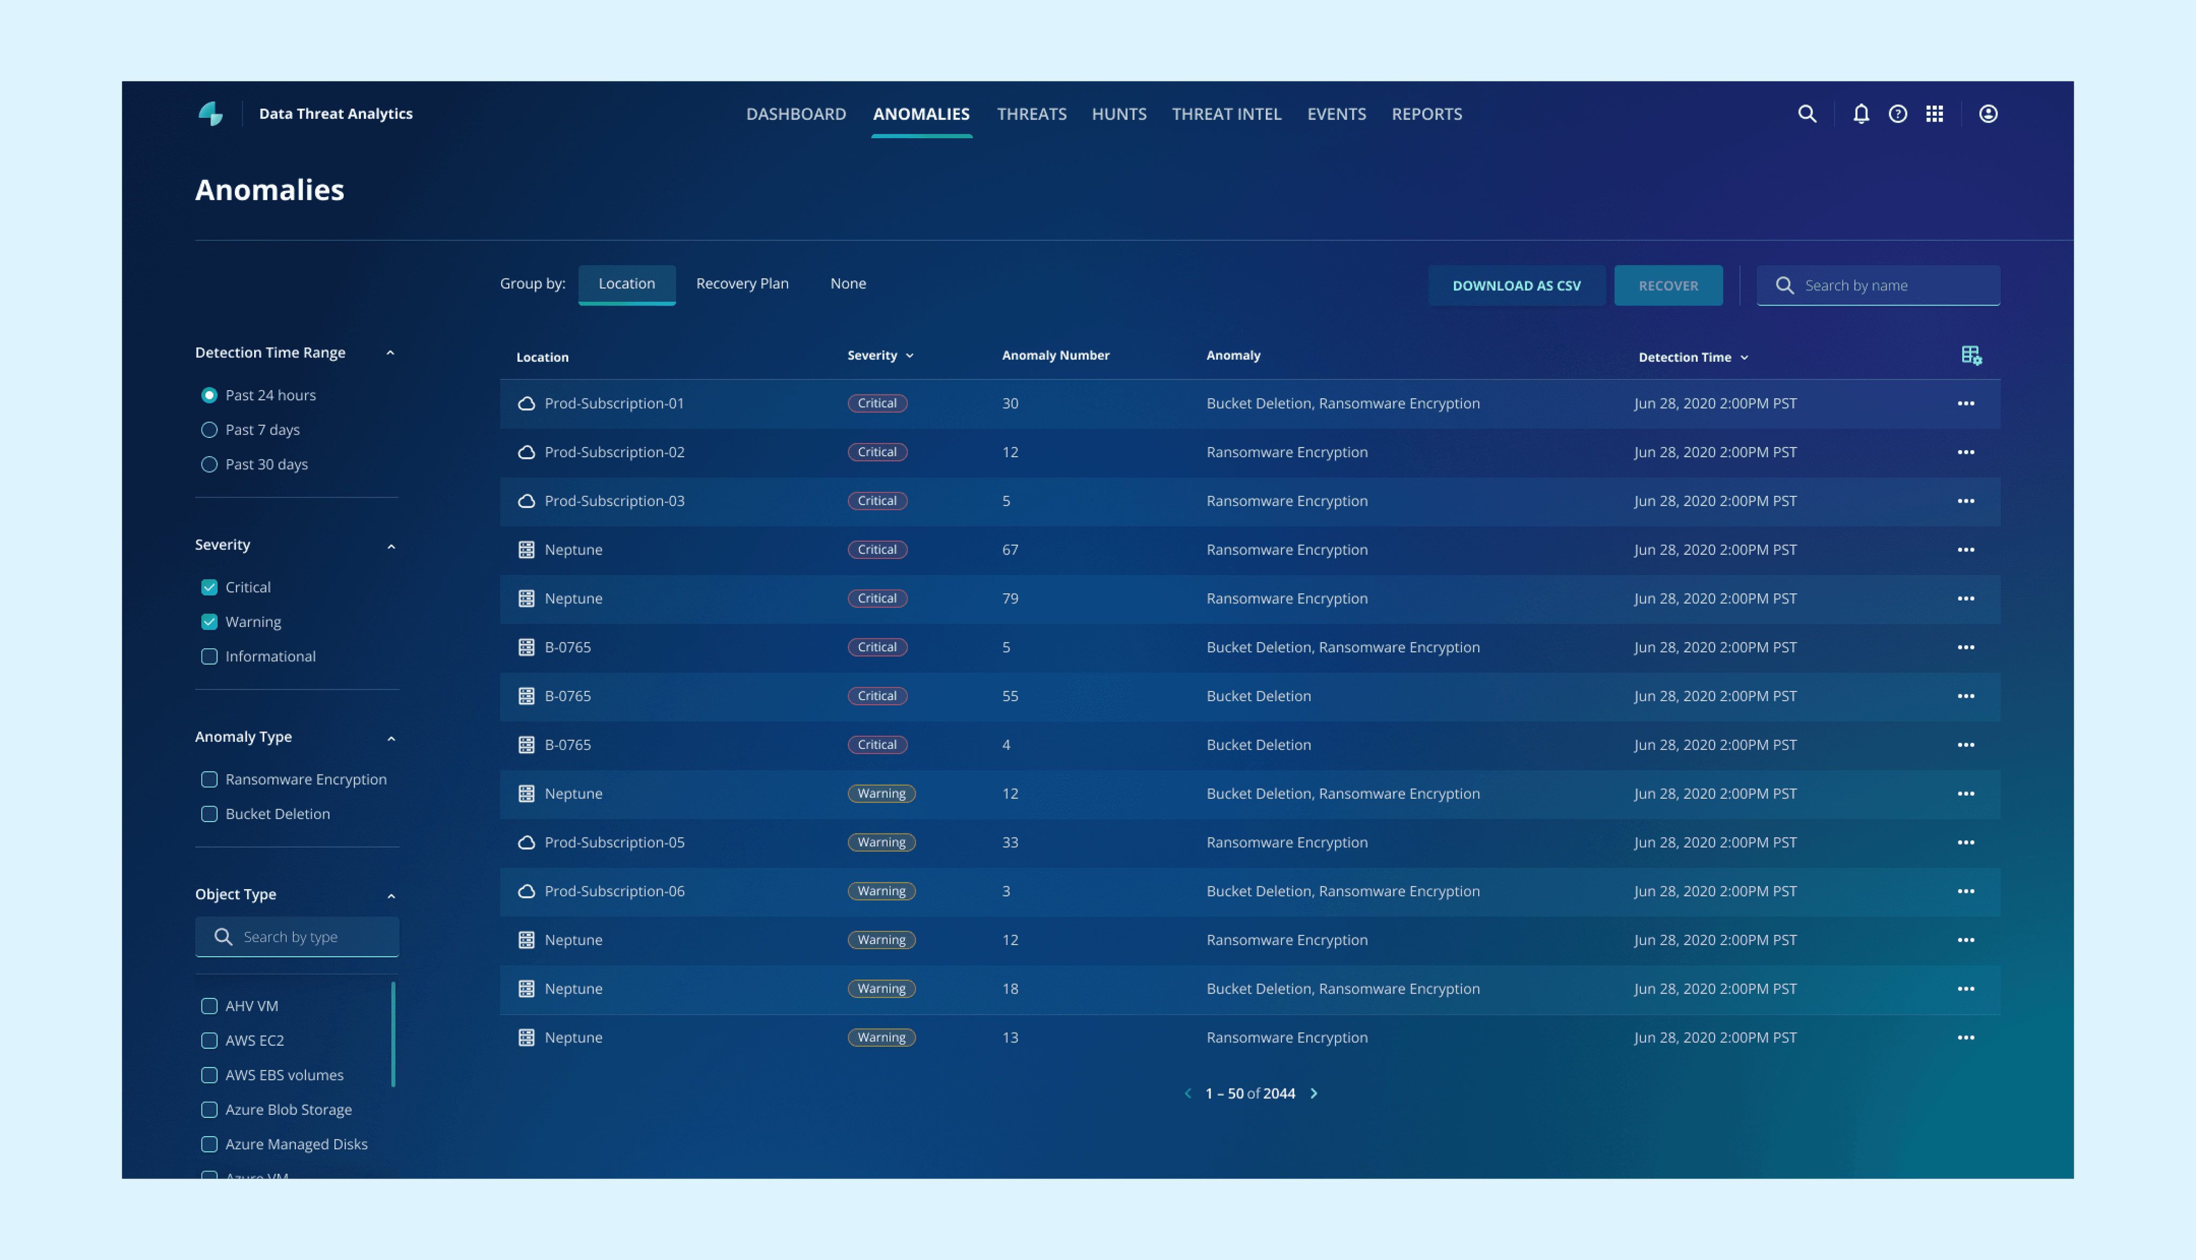2196x1260 pixels.
Task: Click the table column settings icon
Action: coord(1971,356)
